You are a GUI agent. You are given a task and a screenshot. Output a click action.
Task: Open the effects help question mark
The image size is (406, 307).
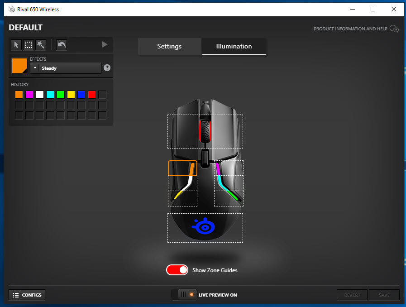tap(107, 68)
